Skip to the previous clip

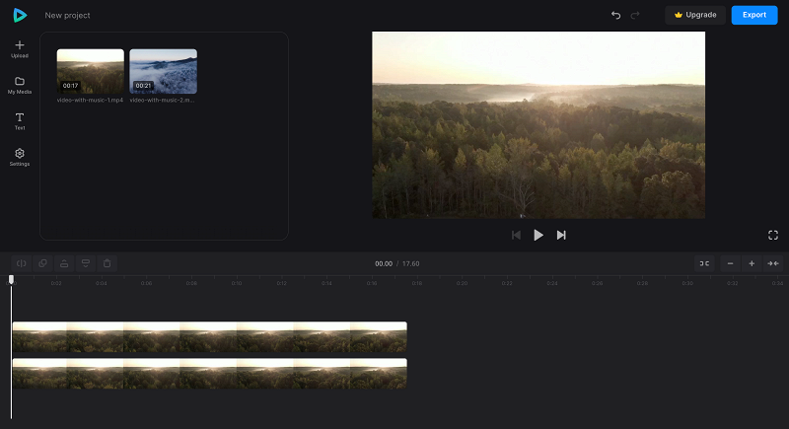516,235
